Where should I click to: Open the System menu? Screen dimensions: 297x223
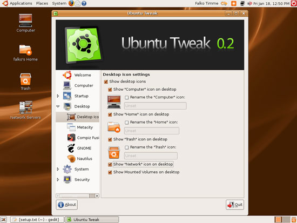(x=59, y=3)
